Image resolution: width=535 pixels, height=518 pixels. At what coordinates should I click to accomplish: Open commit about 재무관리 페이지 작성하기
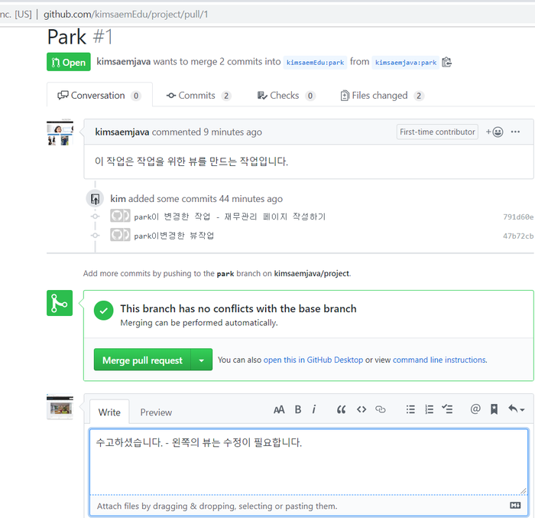coord(229,217)
